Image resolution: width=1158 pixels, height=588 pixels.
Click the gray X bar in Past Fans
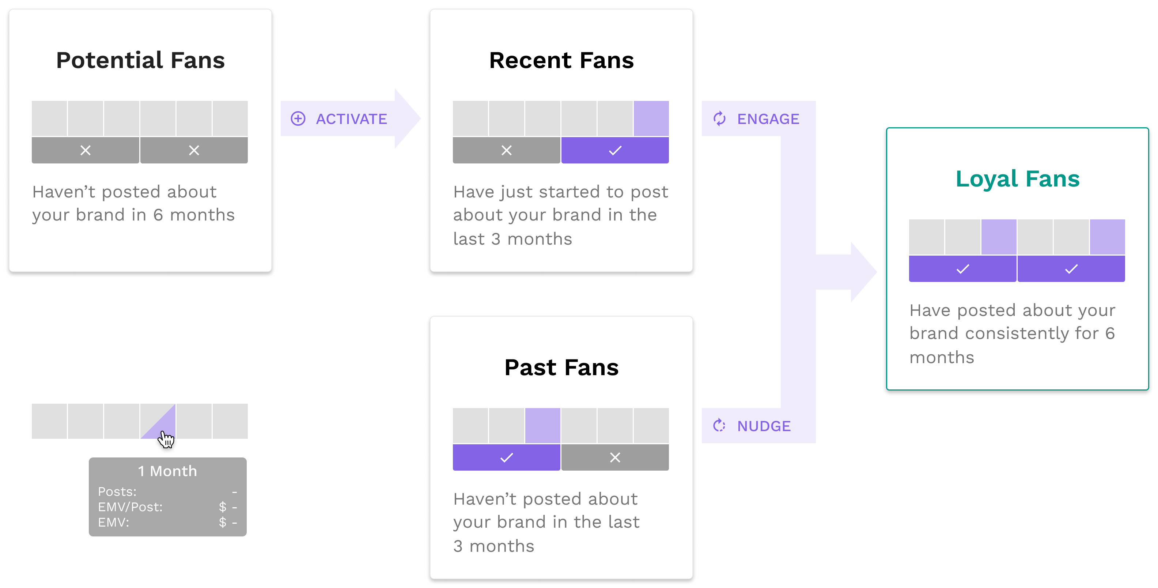tap(614, 457)
